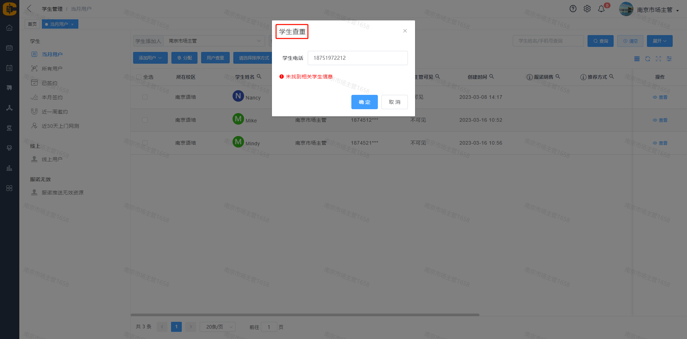Click the help question mark icon
Image resolution: width=687 pixels, height=339 pixels.
tap(573, 9)
